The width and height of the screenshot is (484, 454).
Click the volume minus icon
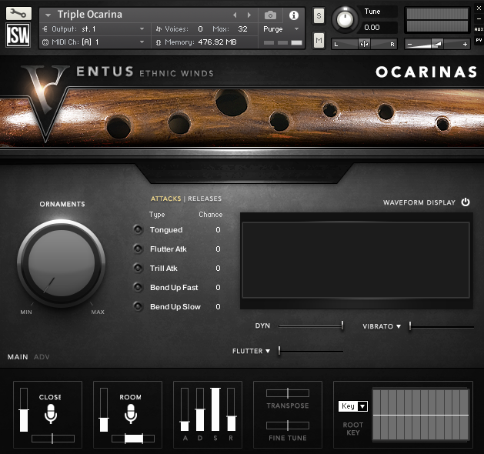pyautogui.click(x=409, y=45)
